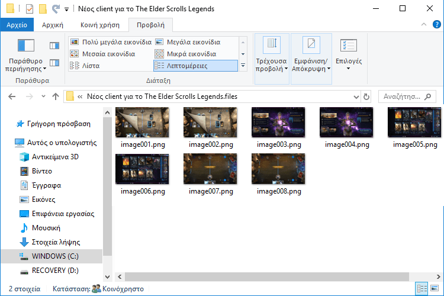444x296 pixels.
Task: Click horizontal scrollbar right arrow
Action: [438, 276]
